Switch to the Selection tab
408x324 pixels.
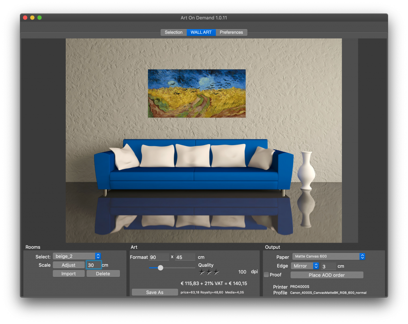click(x=174, y=32)
